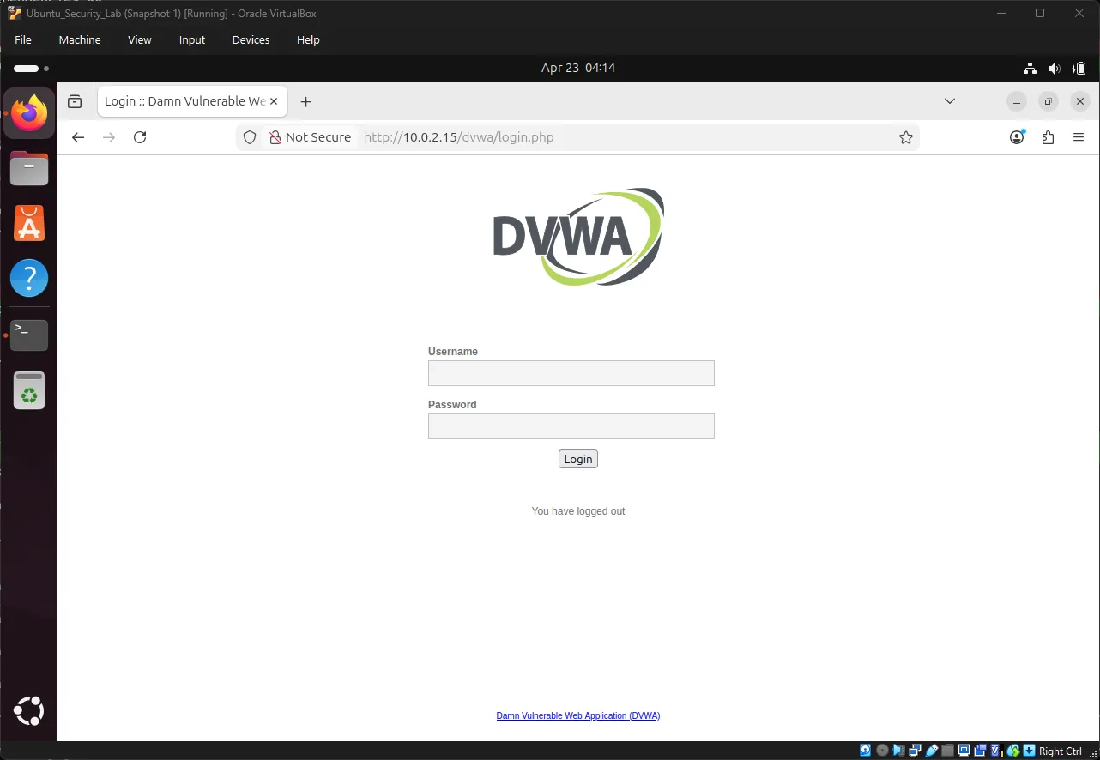
Task: Click the Not Secure padlock indicator
Action: tap(275, 137)
